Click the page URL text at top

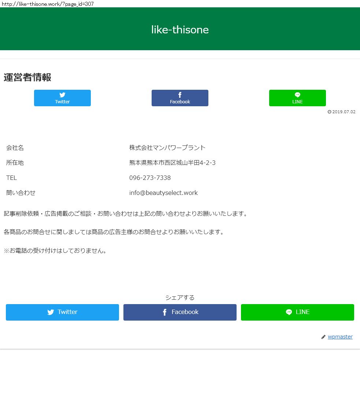pyautogui.click(x=48, y=4)
